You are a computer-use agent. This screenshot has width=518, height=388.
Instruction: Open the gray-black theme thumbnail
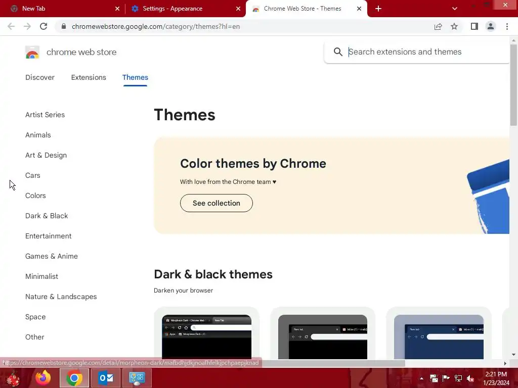[322, 337]
